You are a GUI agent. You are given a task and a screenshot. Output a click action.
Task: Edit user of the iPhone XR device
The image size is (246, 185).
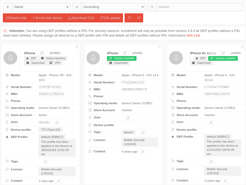click(57, 122)
